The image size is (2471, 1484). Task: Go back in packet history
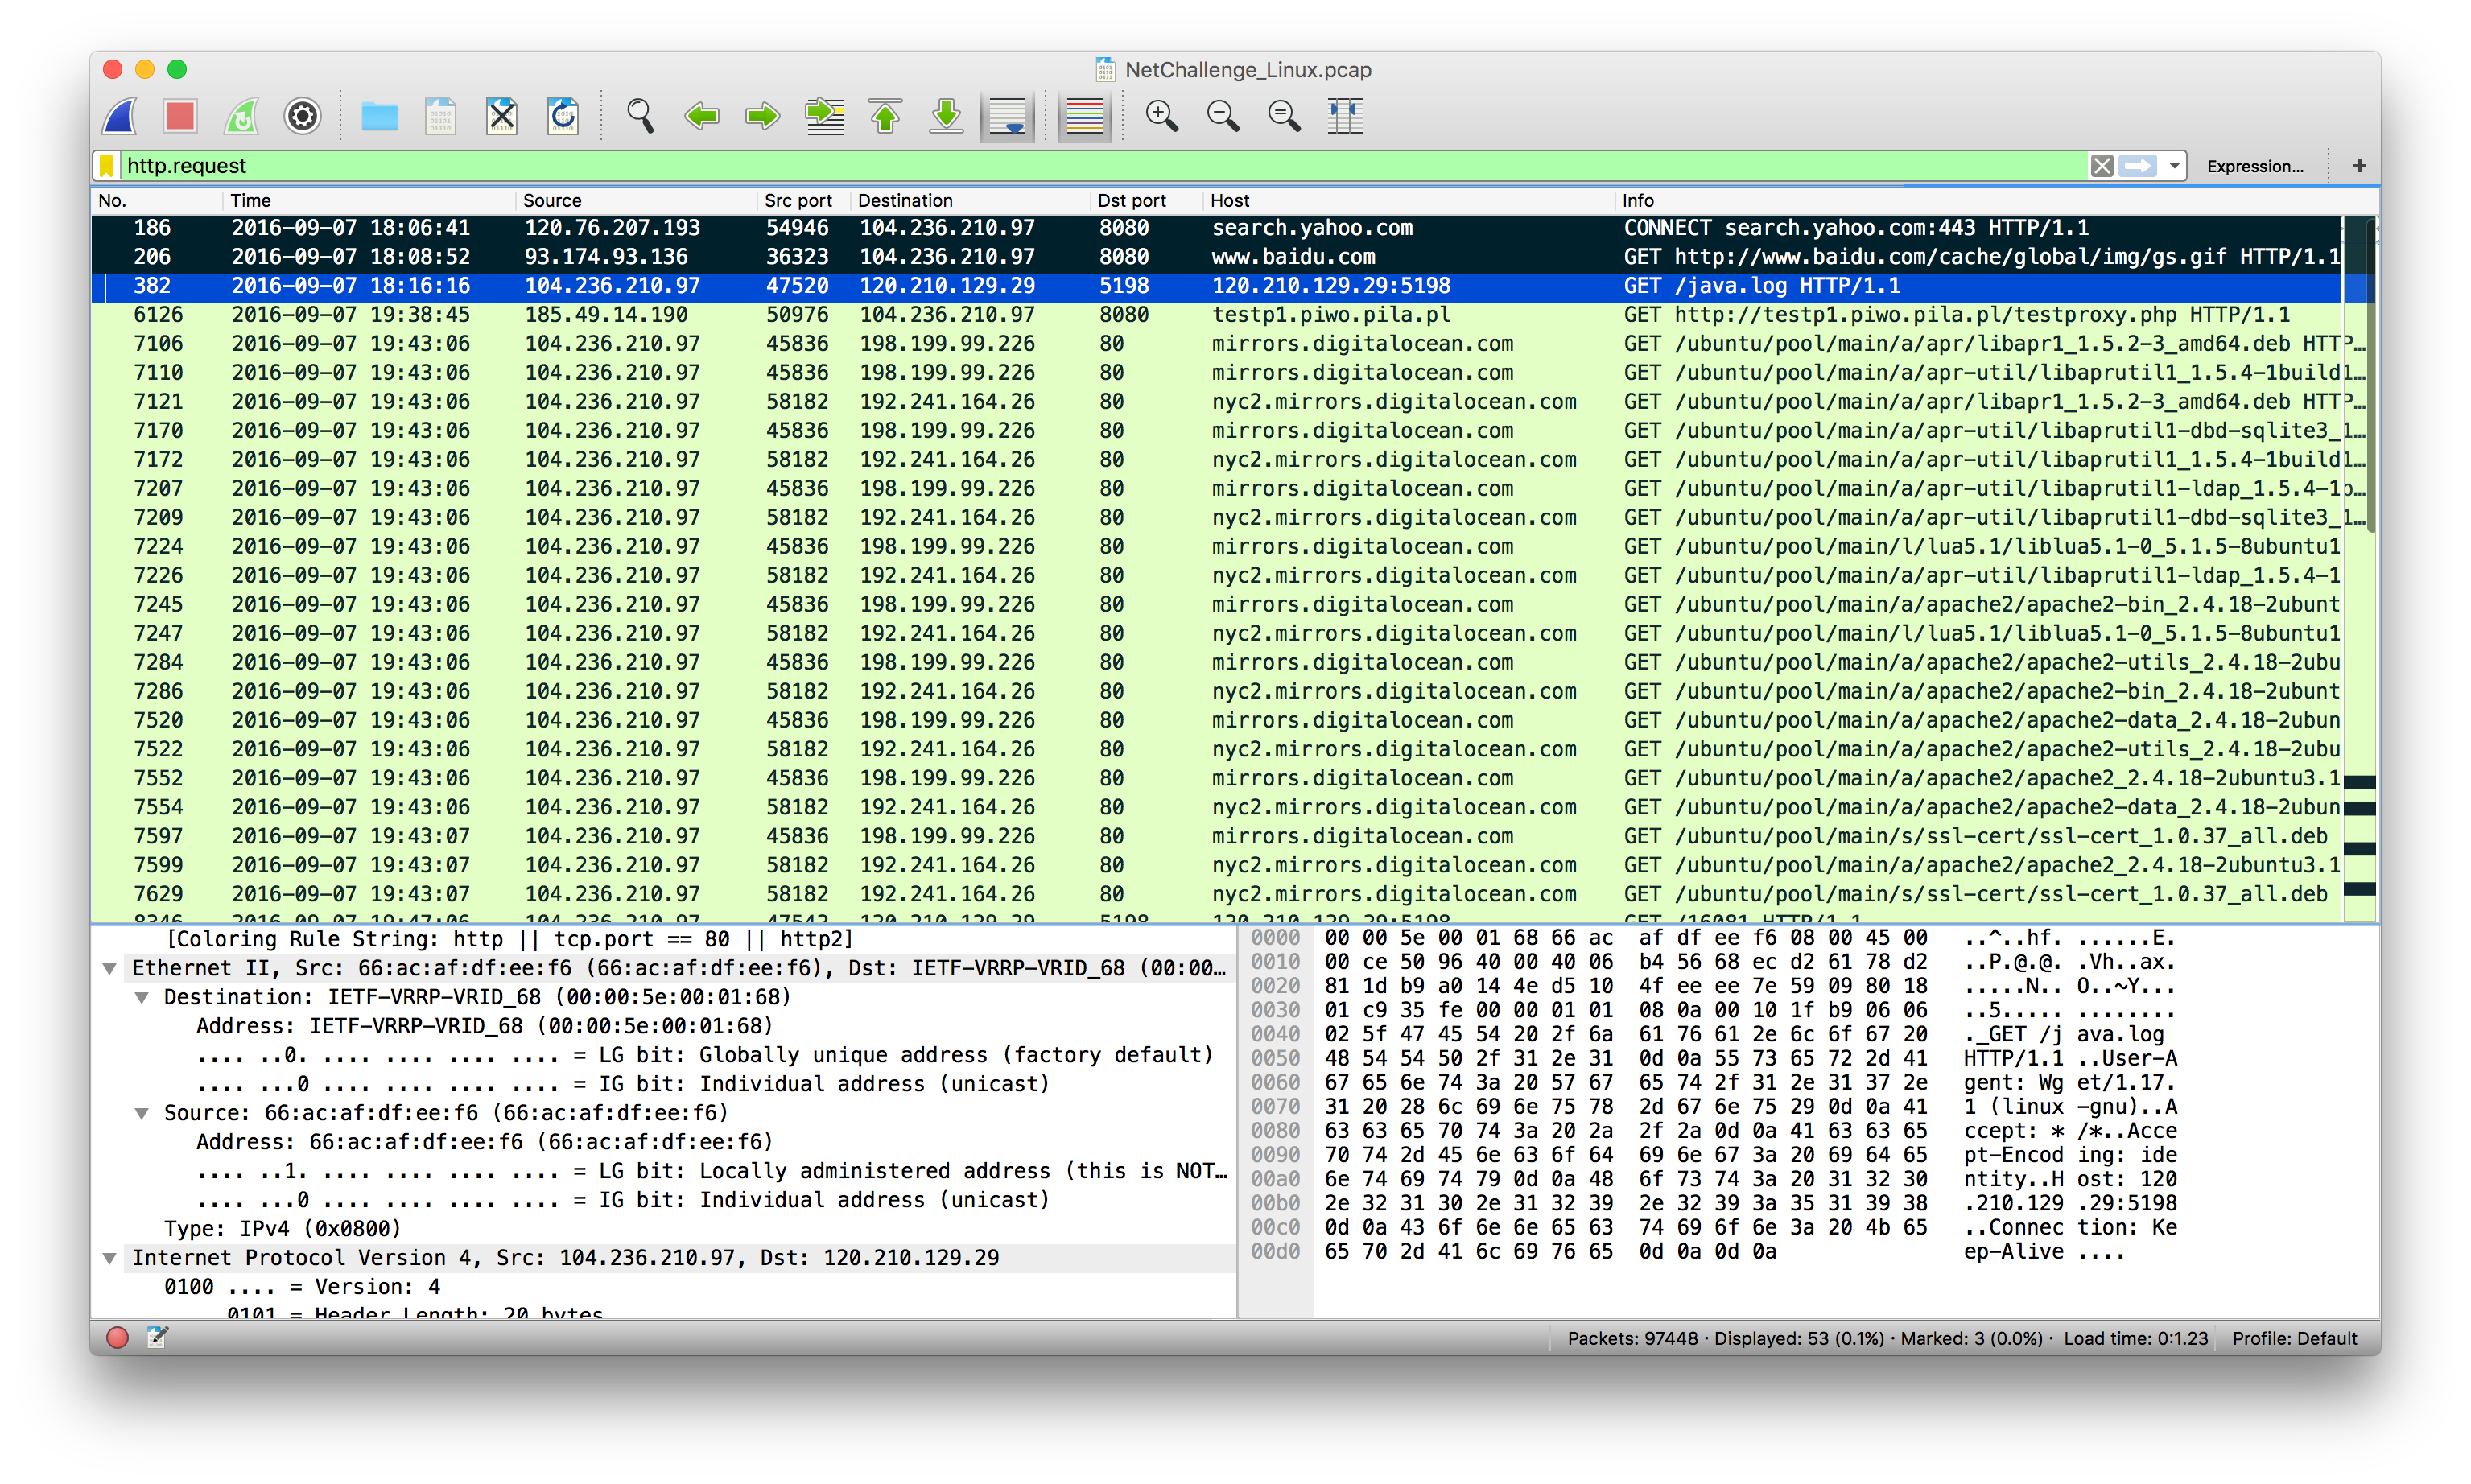(x=702, y=116)
